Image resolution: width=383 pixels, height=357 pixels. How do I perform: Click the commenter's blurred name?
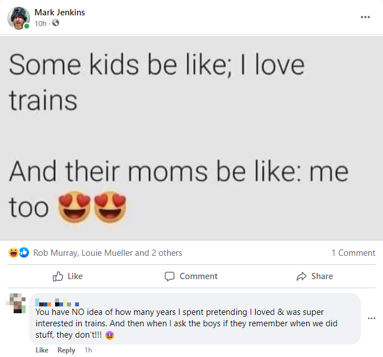[x=57, y=303]
